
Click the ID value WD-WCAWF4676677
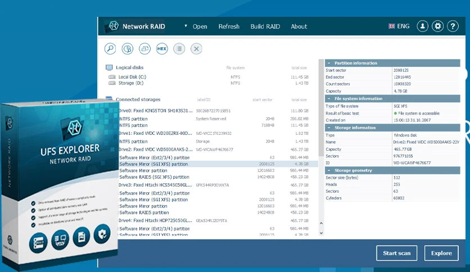(412, 163)
